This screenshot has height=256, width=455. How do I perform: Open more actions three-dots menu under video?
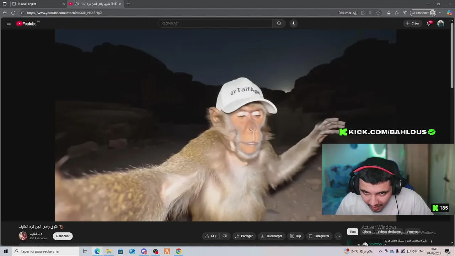[338, 236]
